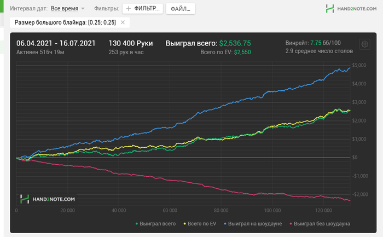Click the green dot before 'Выиграл всего'

(x=137, y=223)
